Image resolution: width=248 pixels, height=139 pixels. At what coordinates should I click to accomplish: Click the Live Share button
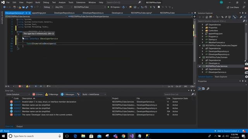click(x=232, y=7)
